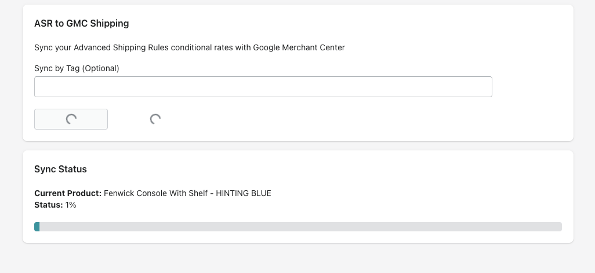595x273 pixels.
Task: Click the 1% status value
Action: [x=71, y=205]
